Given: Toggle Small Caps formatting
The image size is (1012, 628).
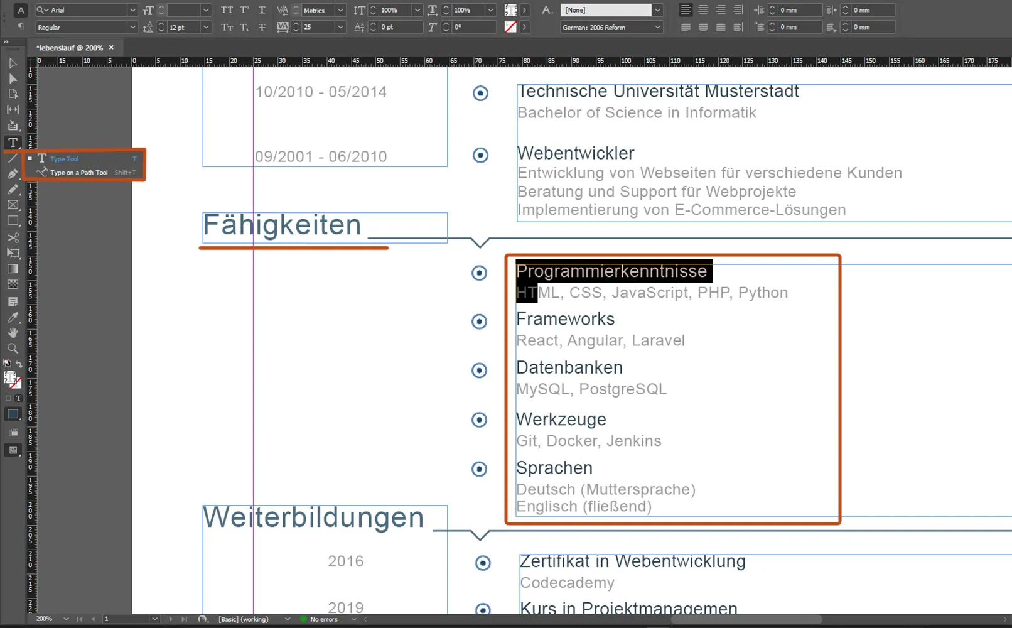Looking at the screenshot, I should pyautogui.click(x=227, y=27).
